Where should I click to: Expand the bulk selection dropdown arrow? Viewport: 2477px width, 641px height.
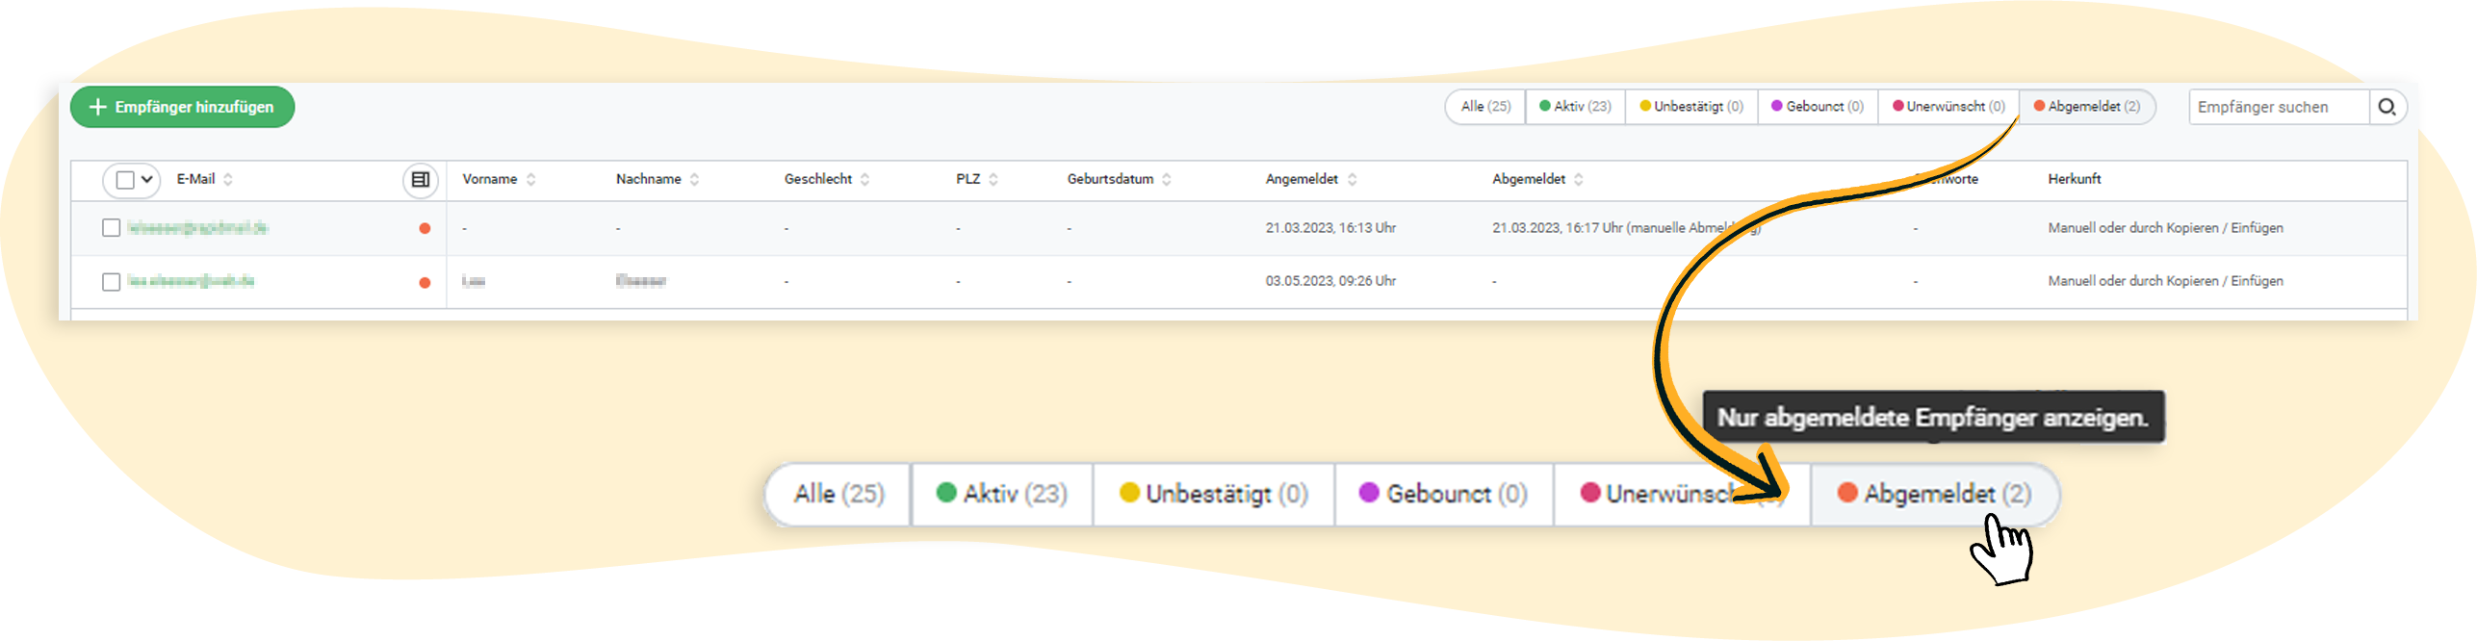(x=147, y=180)
